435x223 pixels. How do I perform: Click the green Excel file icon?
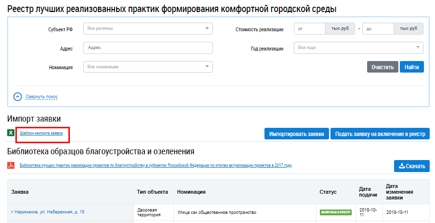point(11,133)
